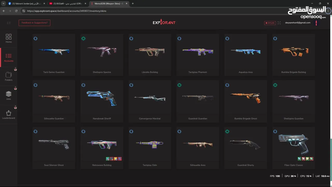Open a new browser tab
Image resolution: width=332 pixels, height=187 pixels.
133,4
